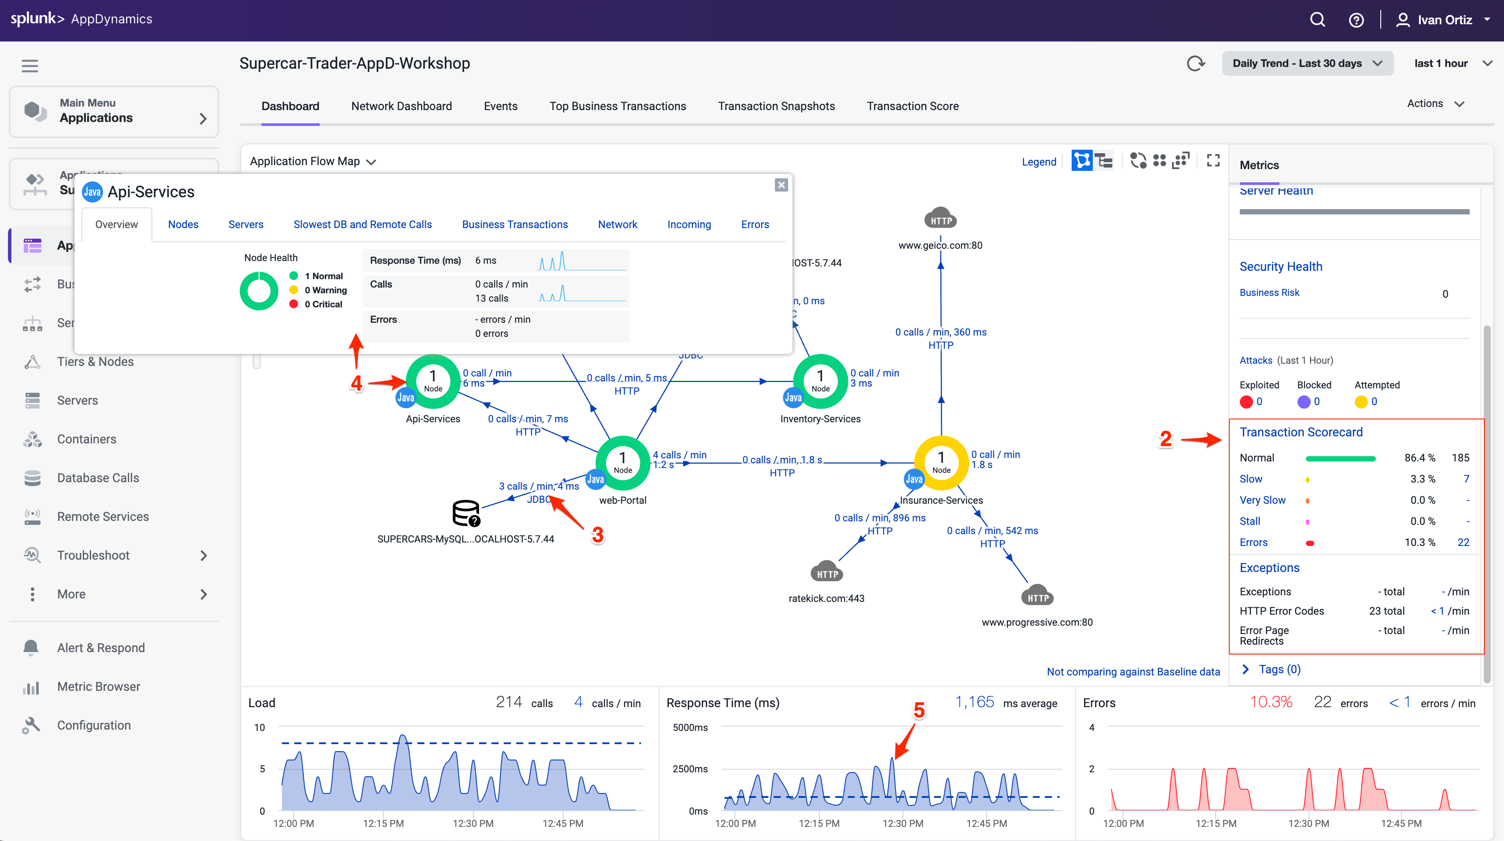Open the Daily Trend - Last 30 days dropdown

(1307, 63)
